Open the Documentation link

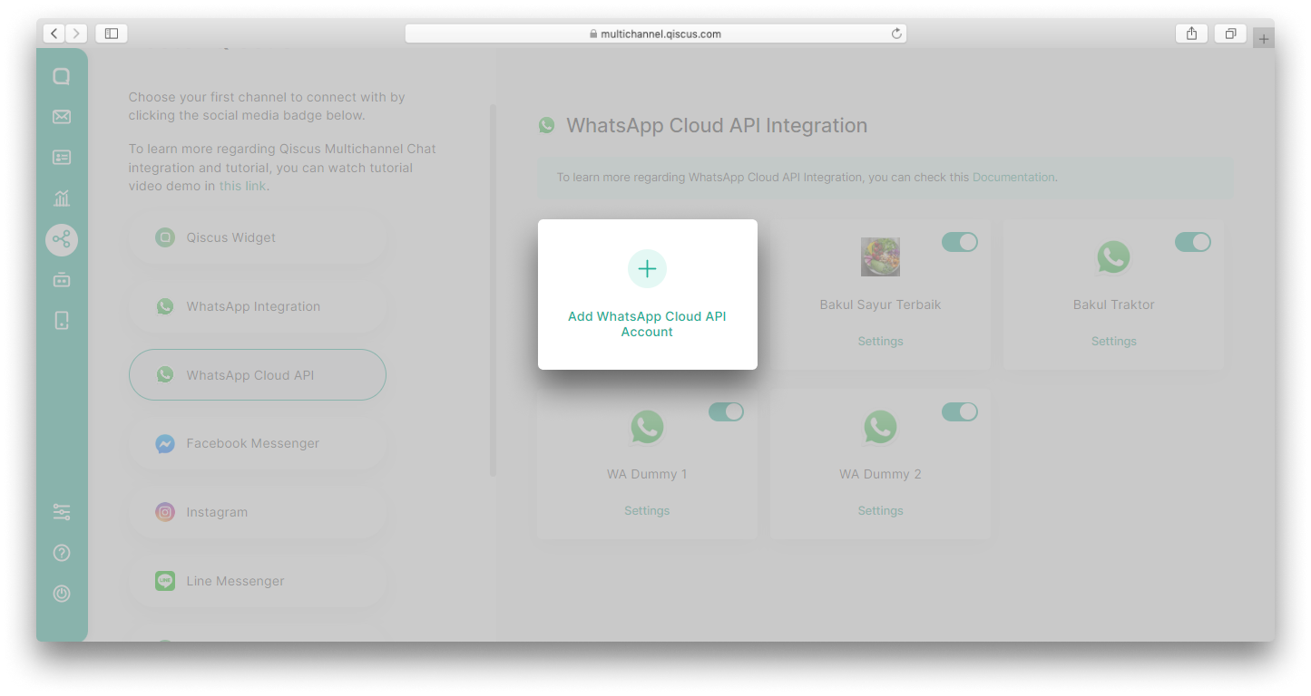(1013, 178)
